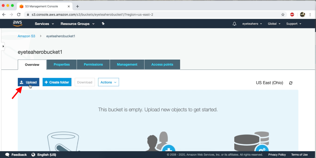Open the Resource Groups dropdown
316x158 pixels.
(x=77, y=24)
